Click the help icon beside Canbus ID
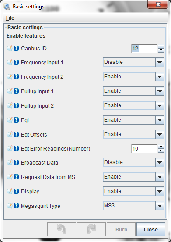Image resolution: width=171 pixels, height=242 pixels. tap(16, 48)
